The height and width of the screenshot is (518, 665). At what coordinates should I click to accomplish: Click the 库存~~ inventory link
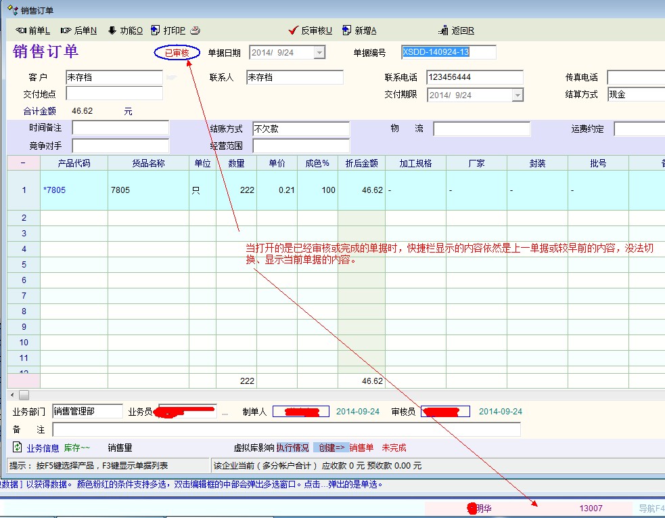pyautogui.click(x=76, y=448)
